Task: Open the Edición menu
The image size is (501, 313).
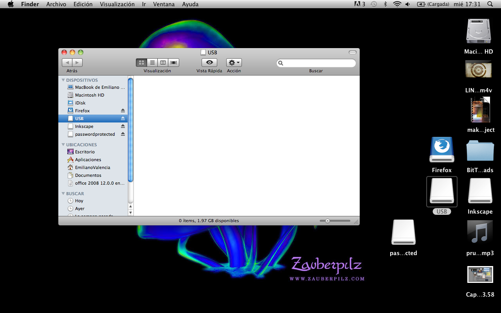Action: tap(83, 4)
